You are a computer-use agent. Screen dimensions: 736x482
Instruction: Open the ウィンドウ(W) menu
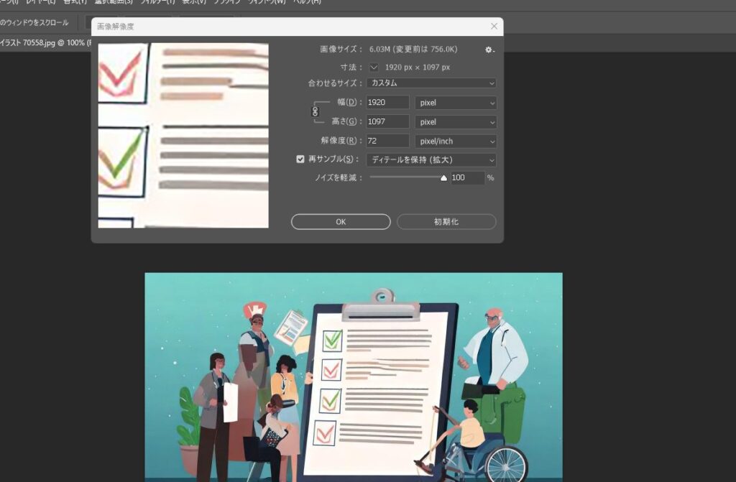[x=267, y=2]
